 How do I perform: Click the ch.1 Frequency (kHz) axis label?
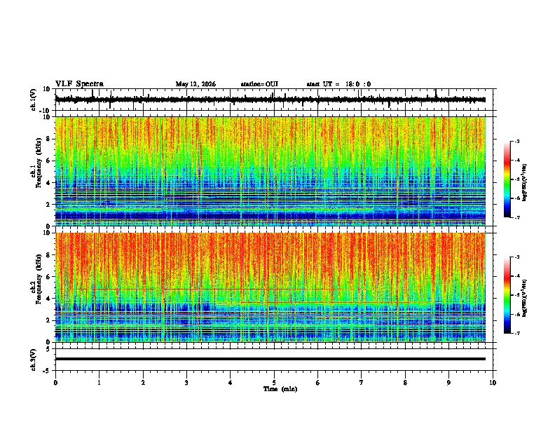tap(36, 171)
